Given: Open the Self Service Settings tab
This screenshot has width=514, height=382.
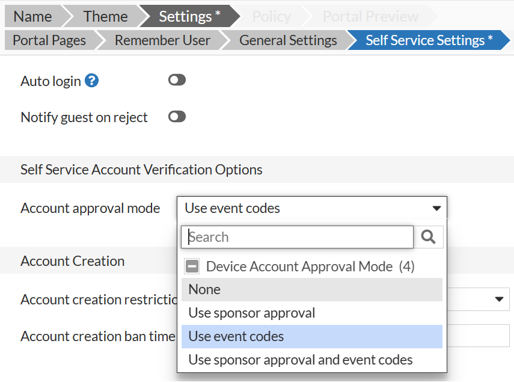Looking at the screenshot, I should point(425,40).
